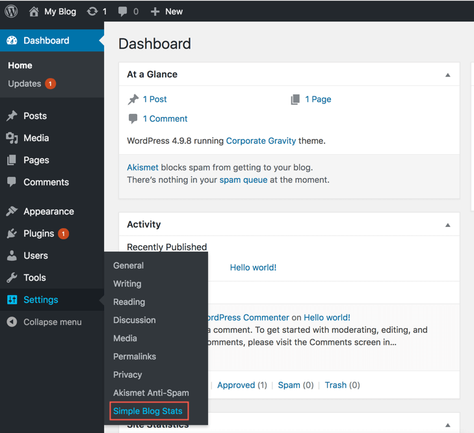Open the Corporate Gravity theme link

click(261, 141)
